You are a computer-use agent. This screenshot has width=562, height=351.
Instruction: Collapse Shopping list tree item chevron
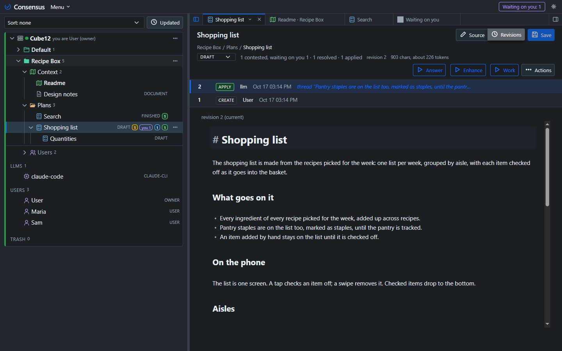coord(31,128)
